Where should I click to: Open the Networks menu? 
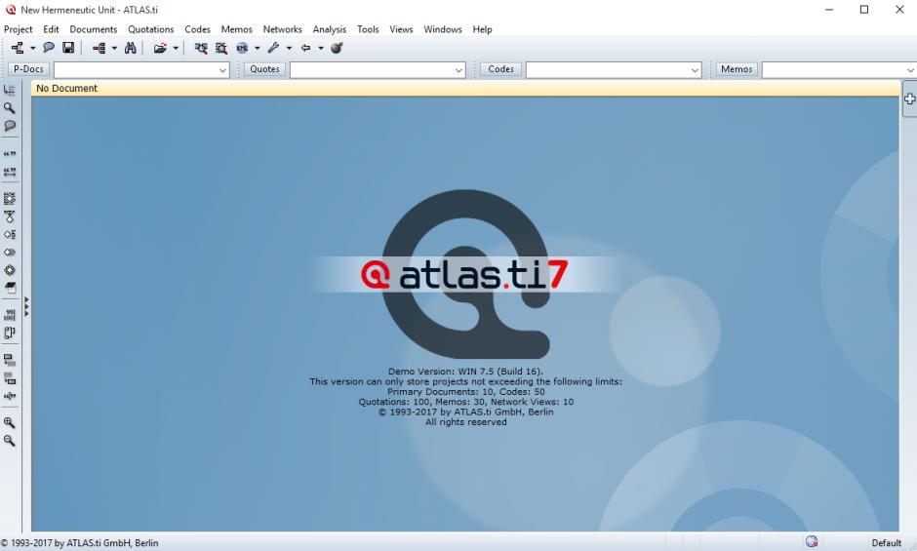tap(282, 29)
